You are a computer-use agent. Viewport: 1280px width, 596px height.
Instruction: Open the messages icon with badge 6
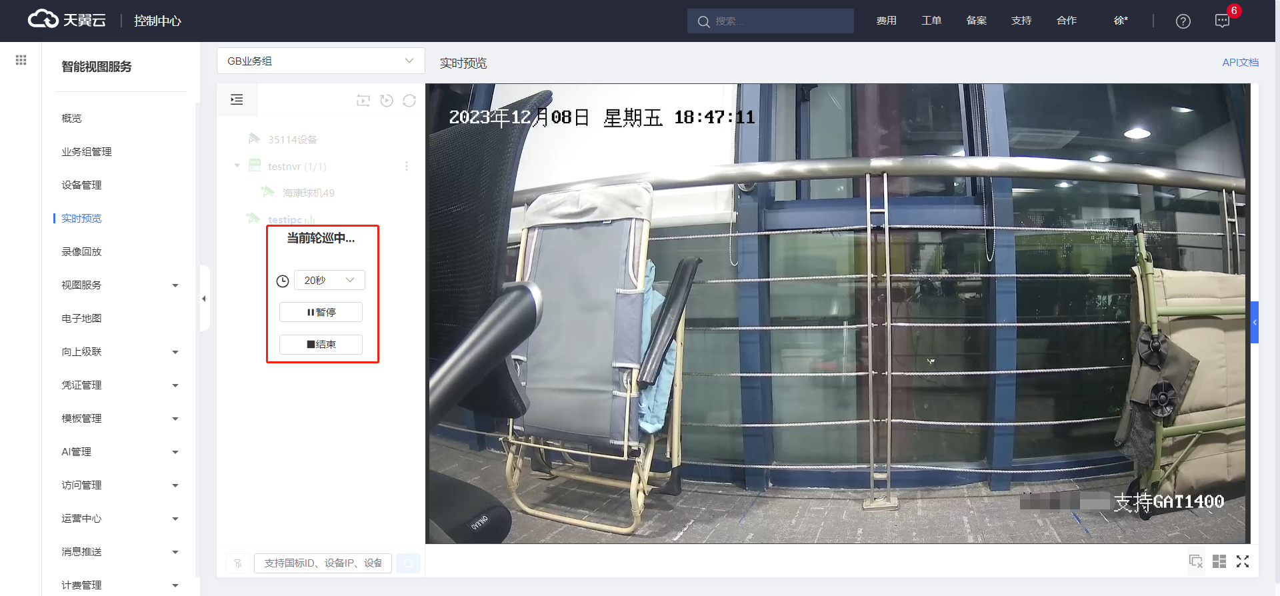tap(1222, 21)
